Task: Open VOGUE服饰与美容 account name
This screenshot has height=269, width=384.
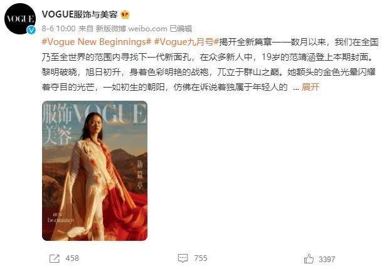Action: (x=80, y=14)
